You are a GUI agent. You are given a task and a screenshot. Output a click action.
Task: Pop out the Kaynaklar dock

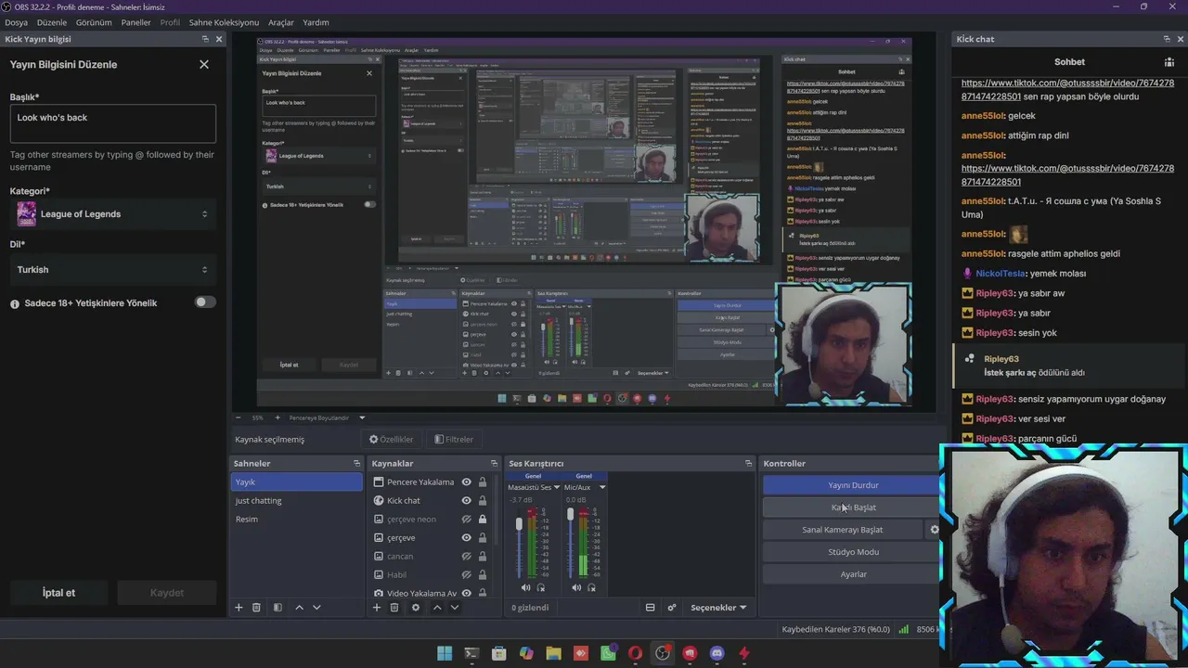[x=494, y=463]
